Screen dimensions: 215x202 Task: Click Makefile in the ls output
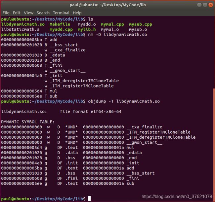60,24
